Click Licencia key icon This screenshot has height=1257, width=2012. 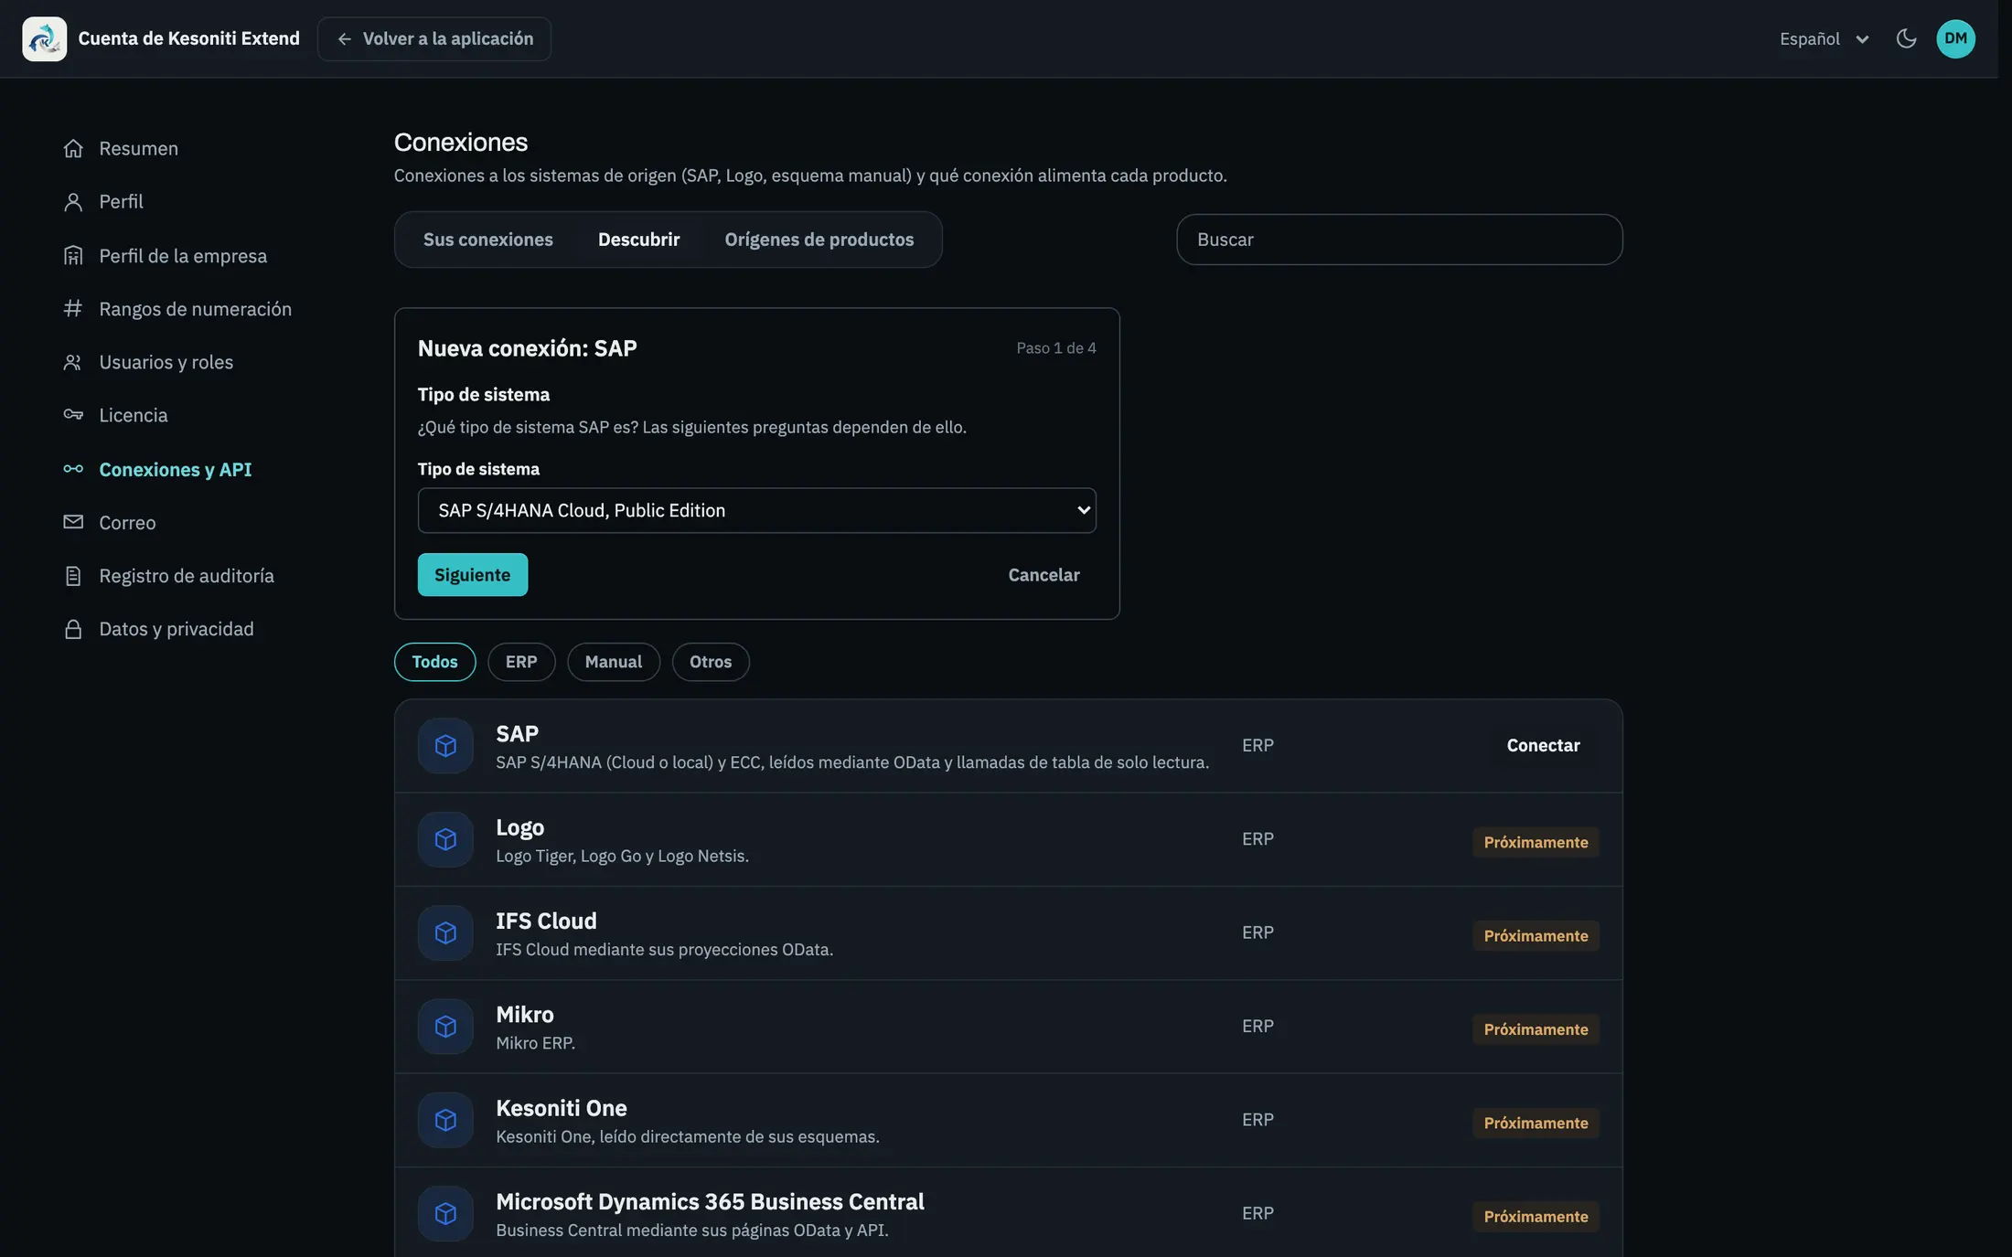(73, 415)
